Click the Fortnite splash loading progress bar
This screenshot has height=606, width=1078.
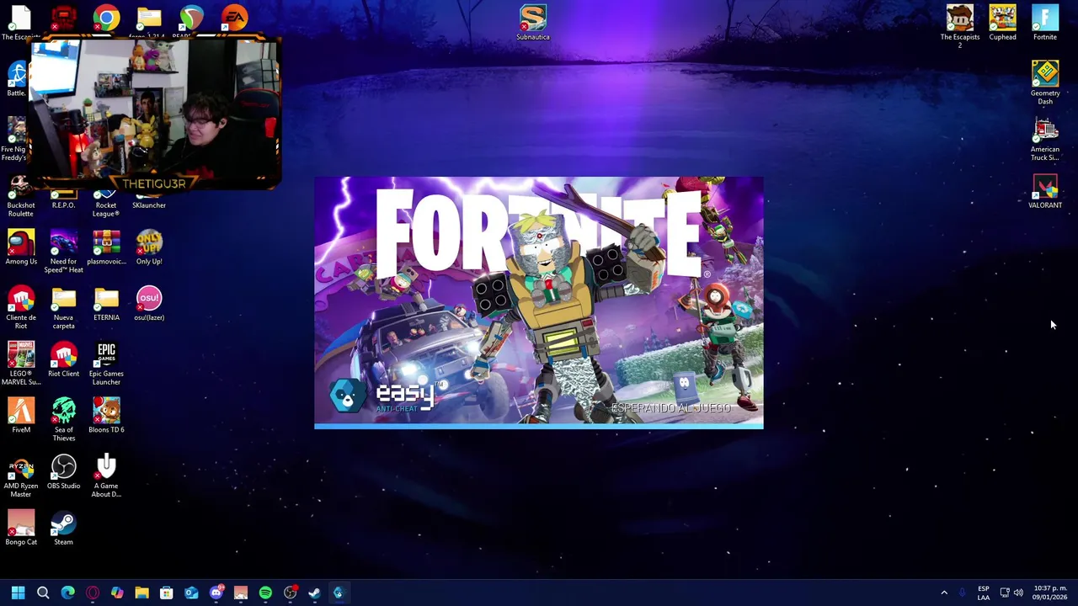point(539,426)
